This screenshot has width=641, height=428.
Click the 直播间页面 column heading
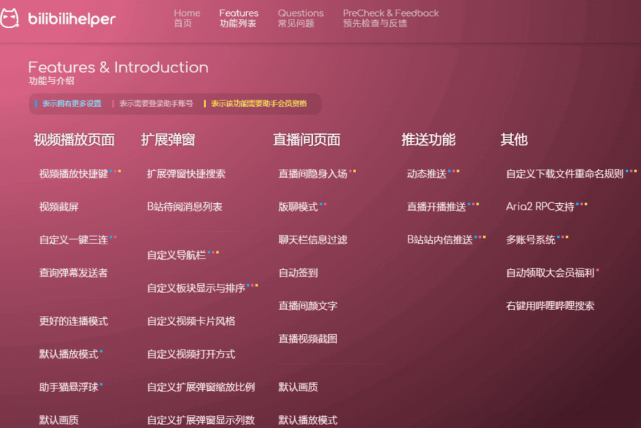(307, 140)
